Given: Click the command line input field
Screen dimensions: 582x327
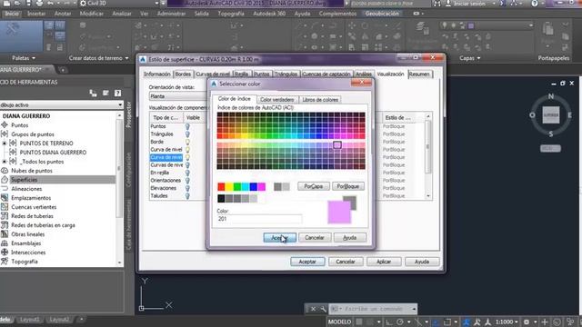Looking at the screenshot, I should pos(373,309).
